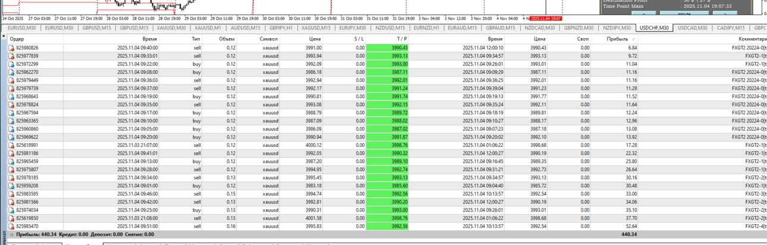Click the order icon beside 825619850
The image size is (767, 245).
click(x=11, y=218)
